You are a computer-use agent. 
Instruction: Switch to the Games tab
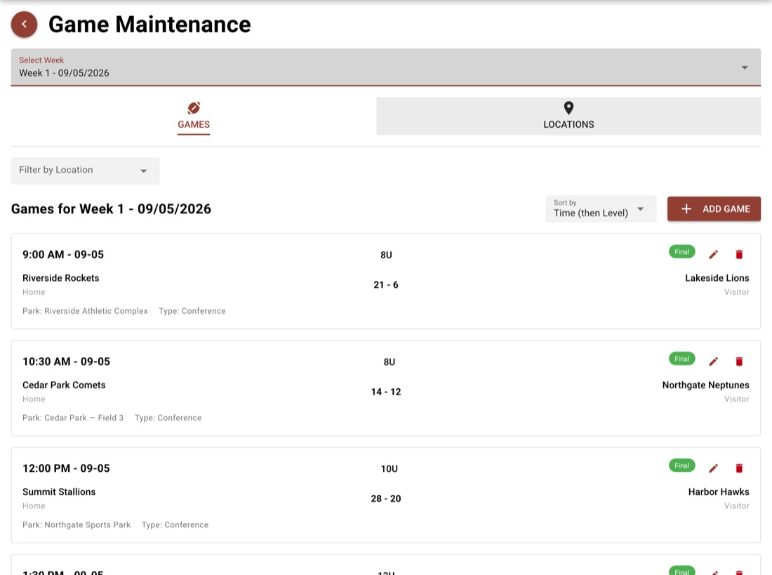coord(194,117)
